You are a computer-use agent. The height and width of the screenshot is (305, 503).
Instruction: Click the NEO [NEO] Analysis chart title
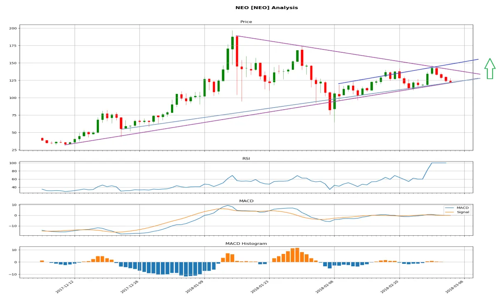267,7
